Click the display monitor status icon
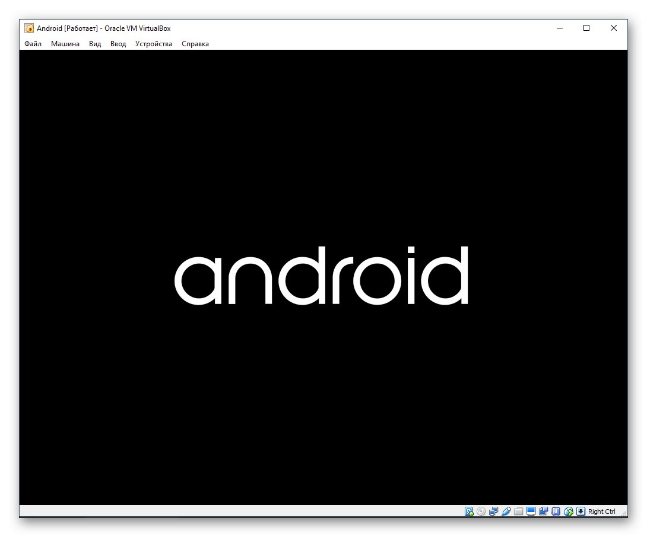This screenshot has height=537, width=647. [x=531, y=512]
